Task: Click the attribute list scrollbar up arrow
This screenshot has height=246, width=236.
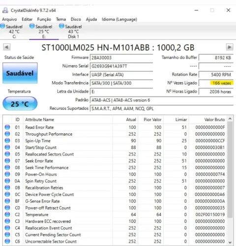Action: [230, 119]
